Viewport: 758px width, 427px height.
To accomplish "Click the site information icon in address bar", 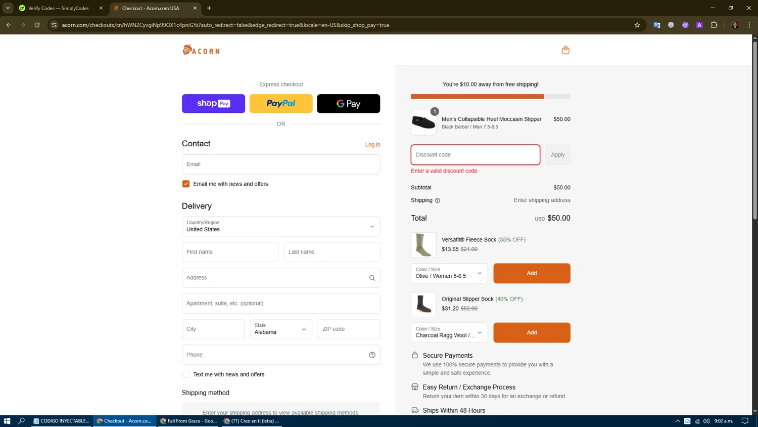I will point(54,25).
